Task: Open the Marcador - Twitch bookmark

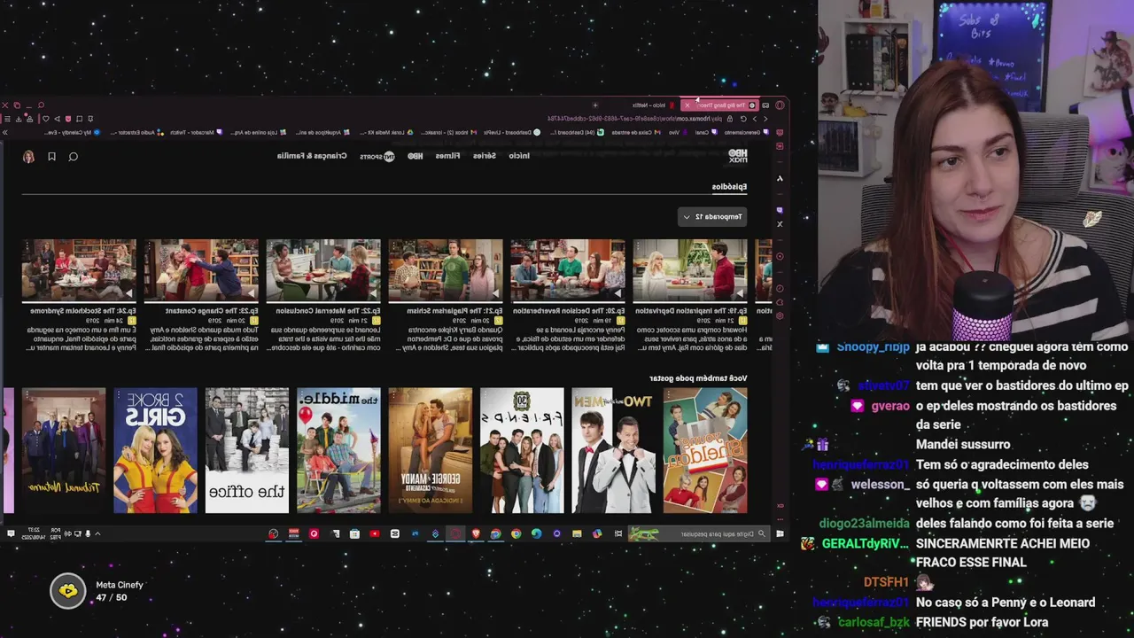Action: coord(197,132)
